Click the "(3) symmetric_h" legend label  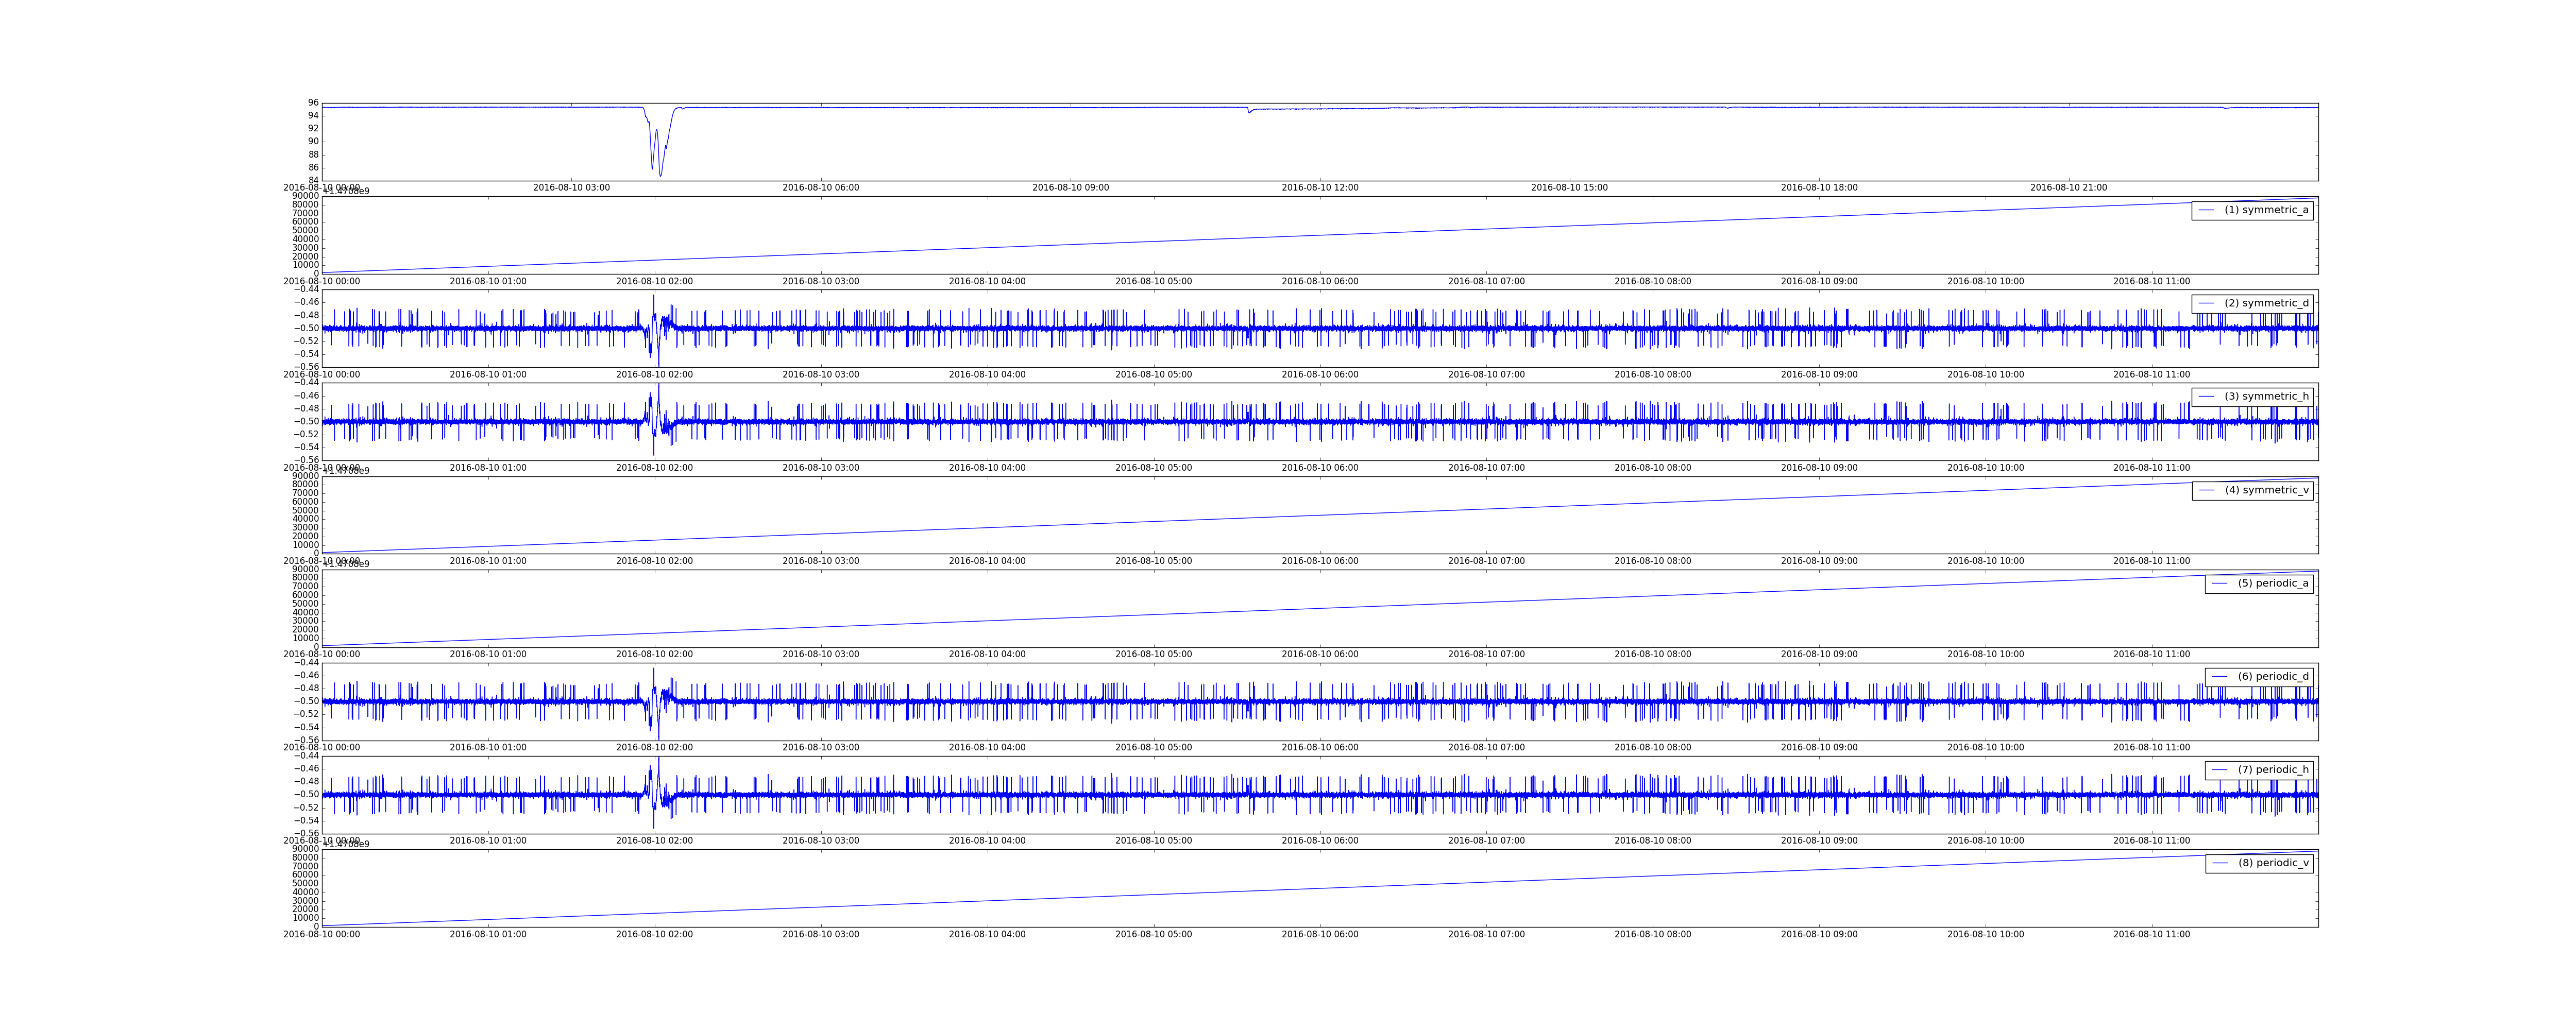point(2266,396)
